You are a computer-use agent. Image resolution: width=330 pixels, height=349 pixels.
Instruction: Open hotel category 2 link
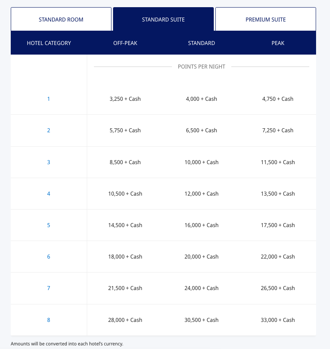49,130
